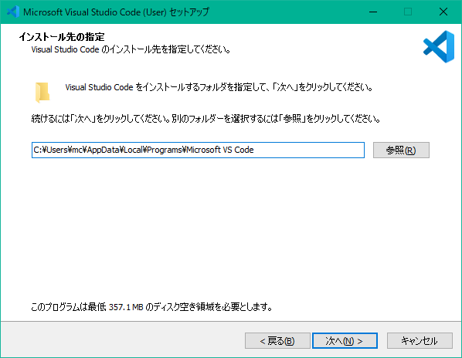Proceed with the 次へ(N) button
The height and width of the screenshot is (358, 462).
click(x=345, y=341)
